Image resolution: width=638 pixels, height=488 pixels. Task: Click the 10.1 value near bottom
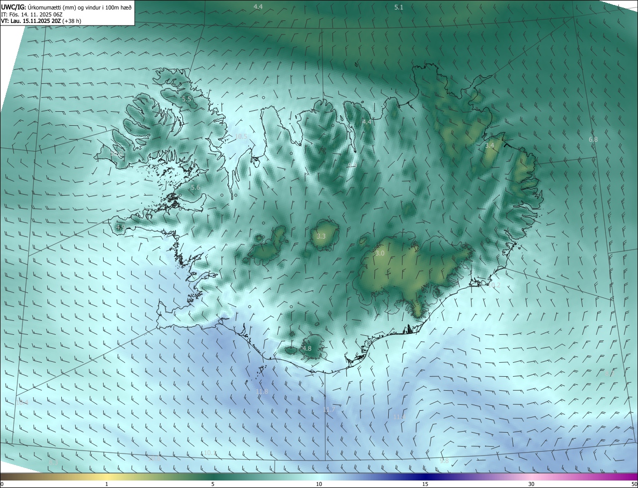[x=210, y=453]
